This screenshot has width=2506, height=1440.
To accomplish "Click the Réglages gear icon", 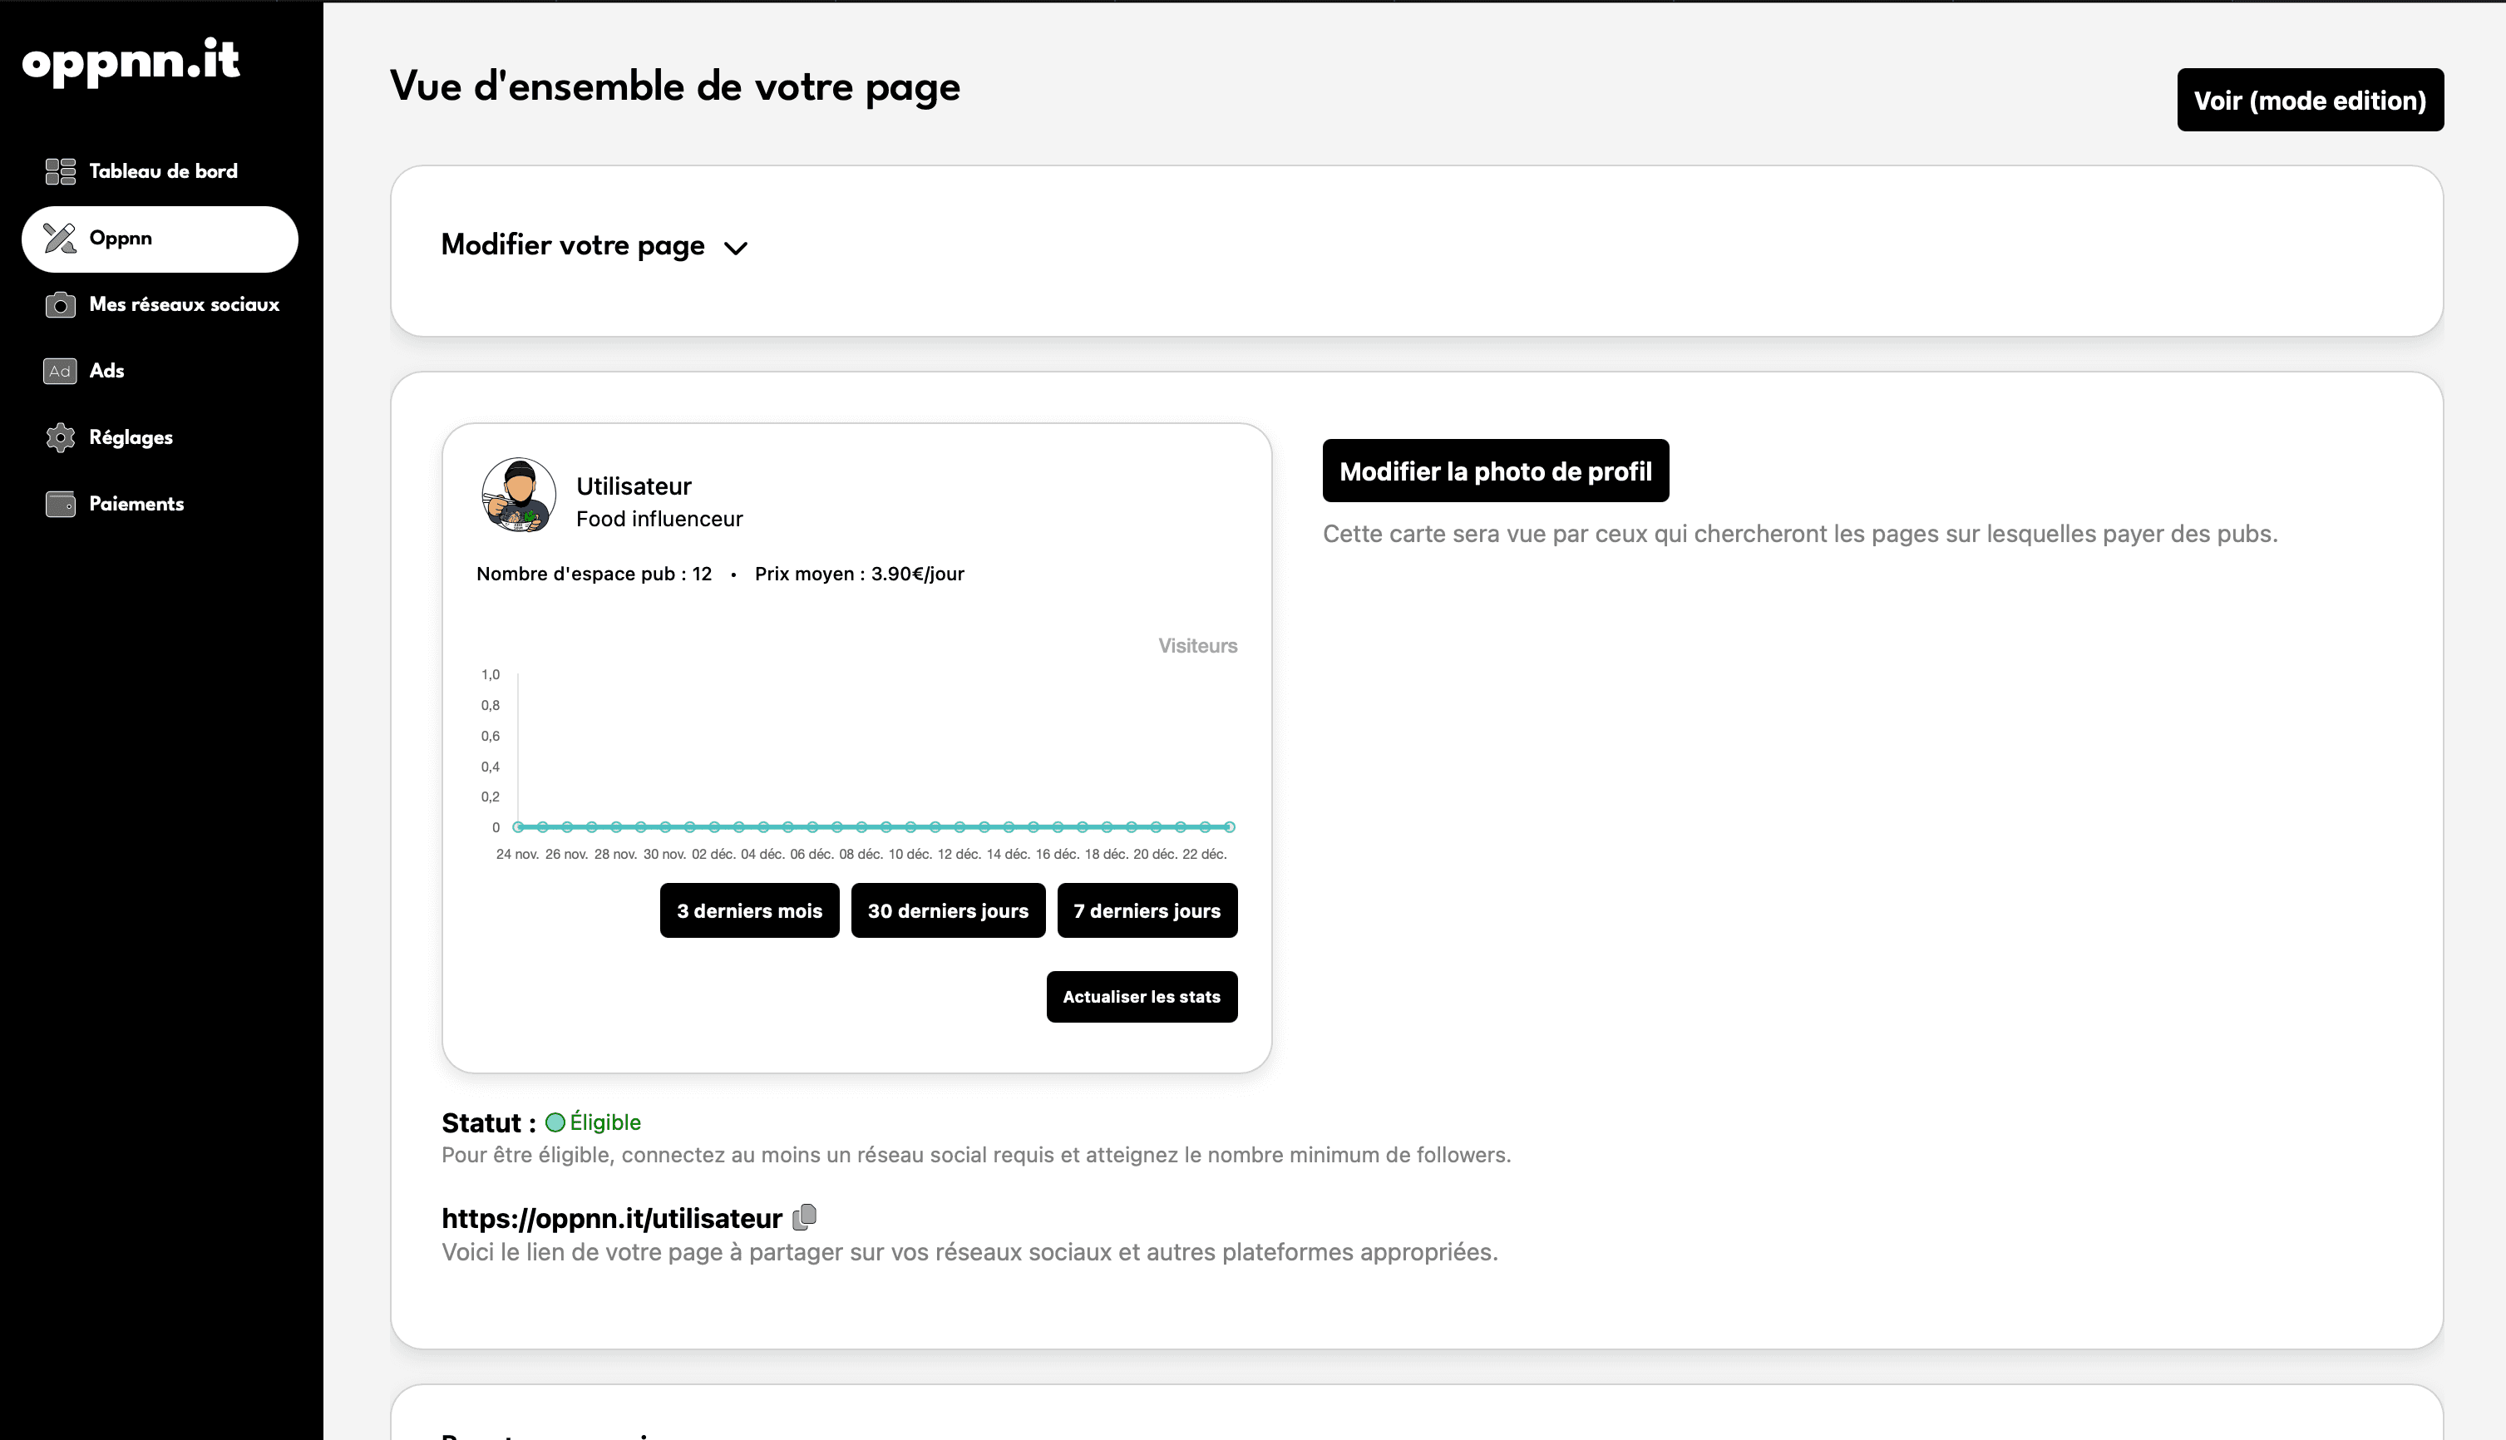I will pos(61,437).
